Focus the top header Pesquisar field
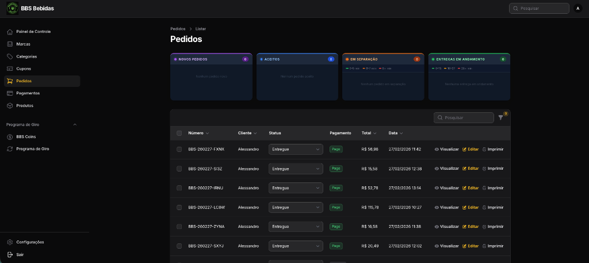Image resolution: width=589 pixels, height=263 pixels. coord(539,8)
